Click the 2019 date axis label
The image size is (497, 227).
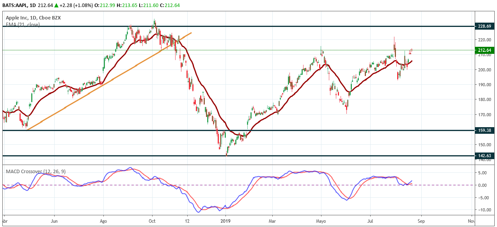[x=226, y=221]
